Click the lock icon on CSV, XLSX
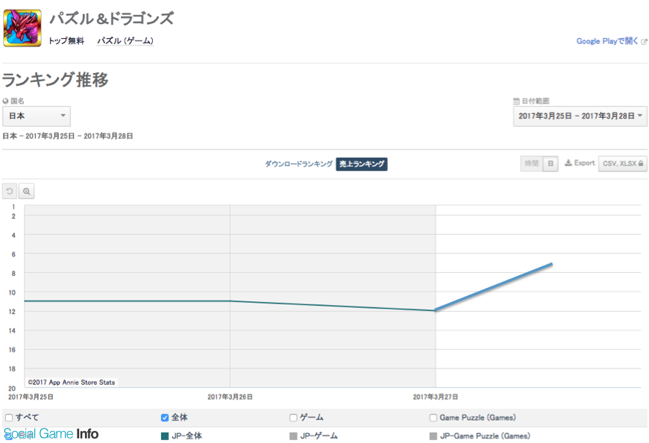The height and width of the screenshot is (443, 649). 641,163
